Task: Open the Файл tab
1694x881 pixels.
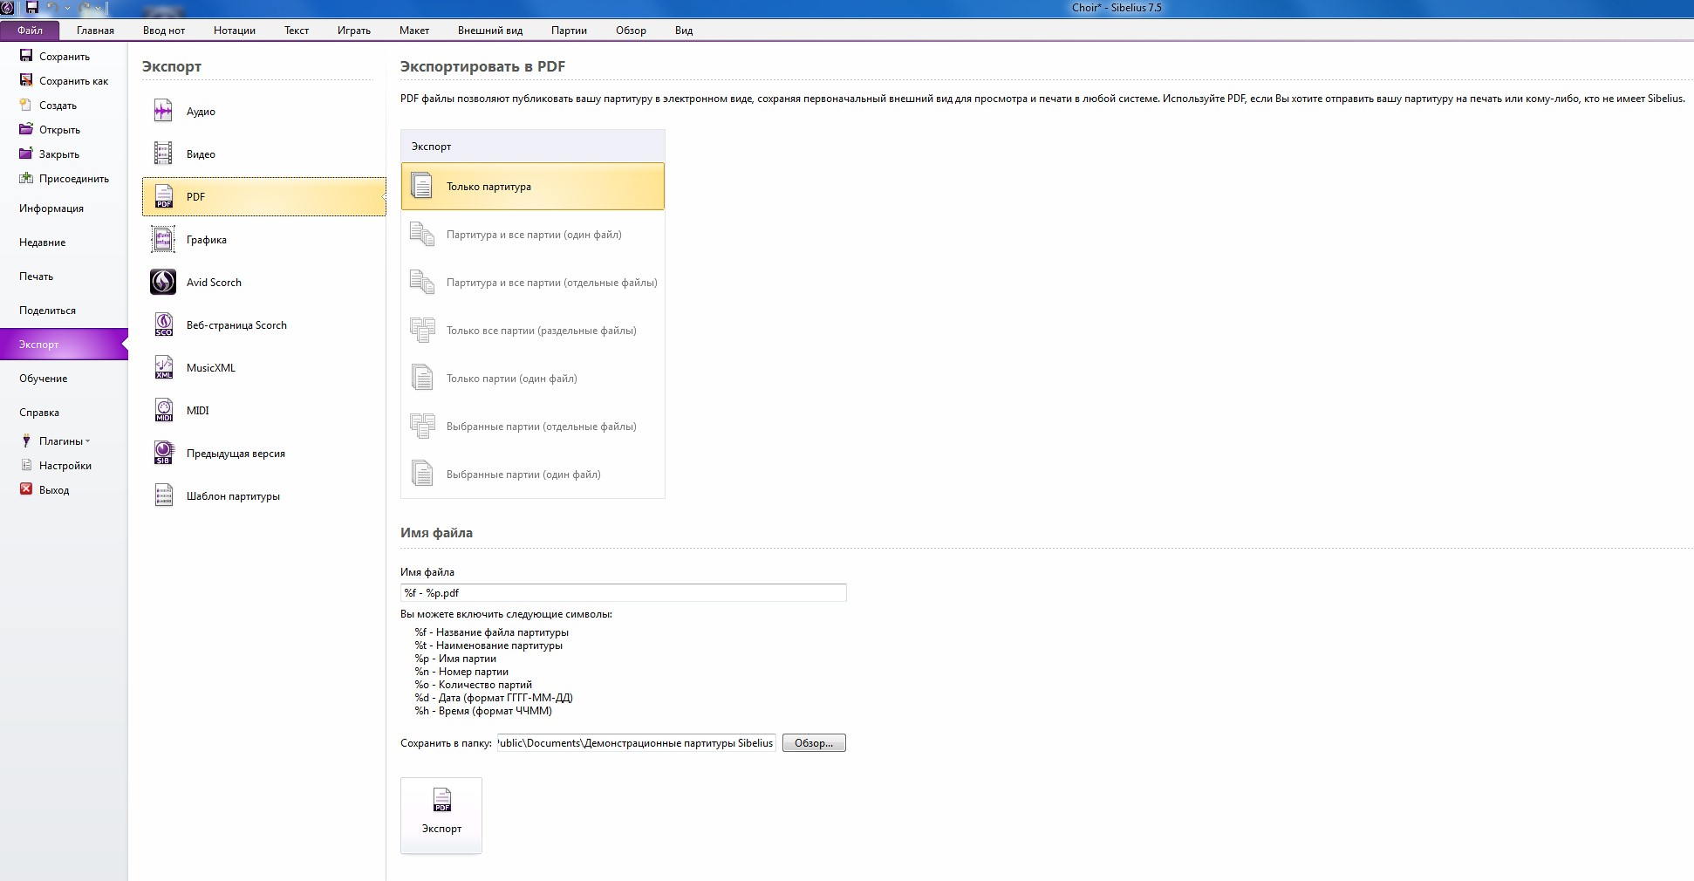Action: coord(30,31)
